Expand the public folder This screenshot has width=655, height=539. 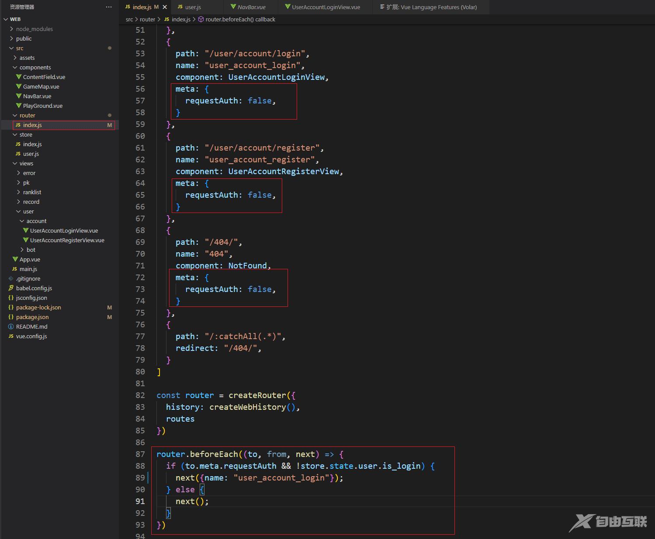(x=24, y=38)
